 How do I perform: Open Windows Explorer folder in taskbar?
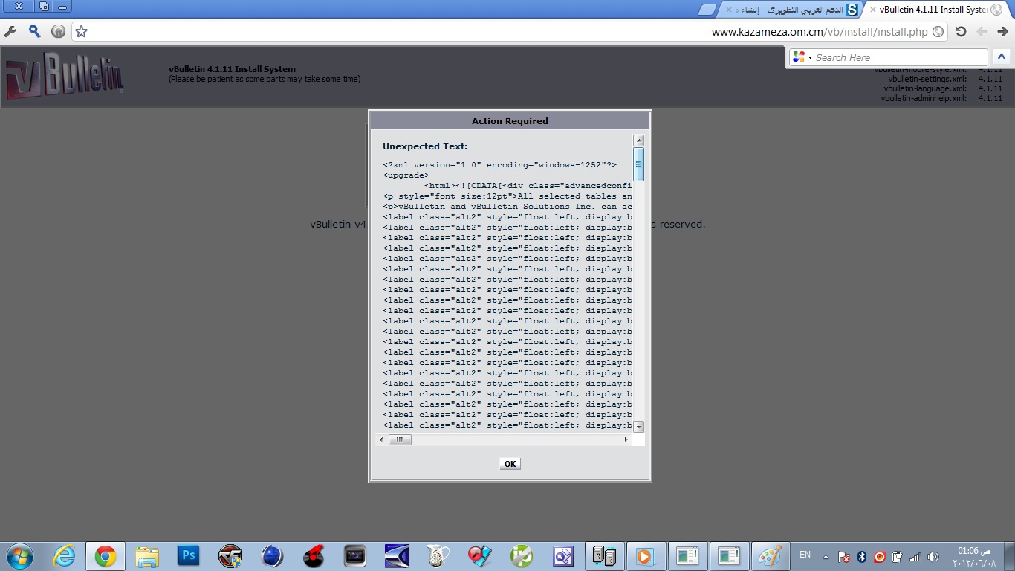147,555
